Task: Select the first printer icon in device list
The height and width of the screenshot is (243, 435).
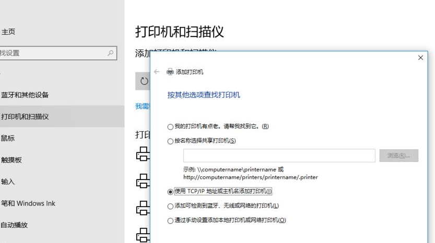Action: (142, 154)
